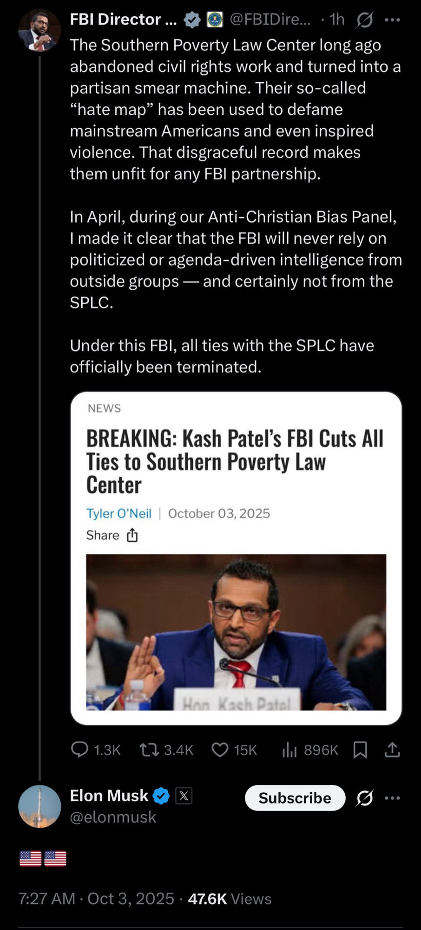Subscribe to Elon Musk
The height and width of the screenshot is (930, 421).
coord(295,798)
